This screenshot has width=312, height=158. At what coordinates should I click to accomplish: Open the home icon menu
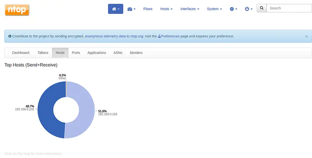coord(116,9)
